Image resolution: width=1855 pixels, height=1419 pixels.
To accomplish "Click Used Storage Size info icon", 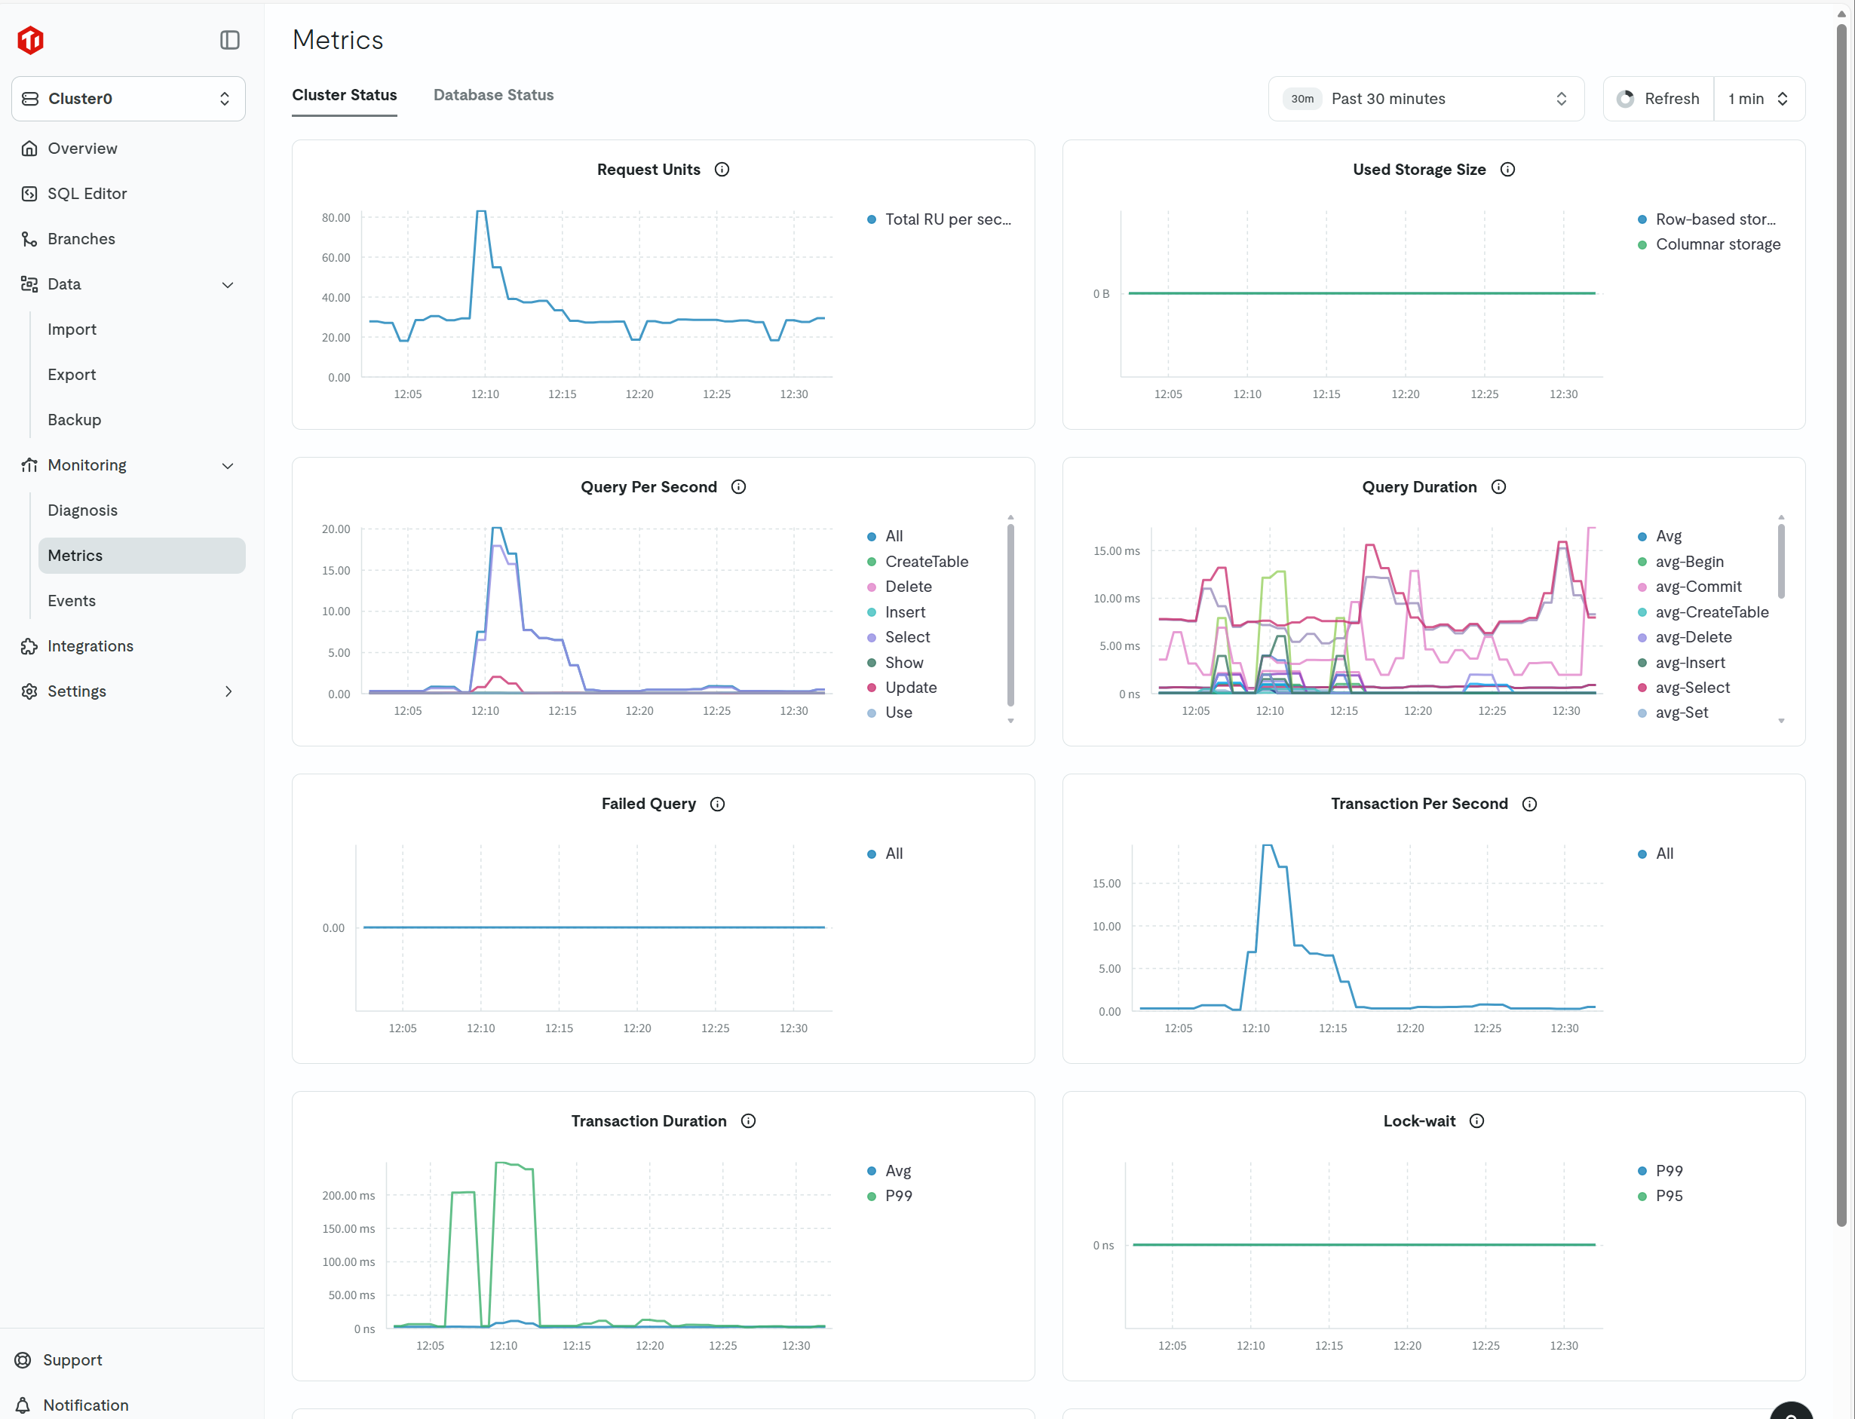I will tap(1507, 170).
